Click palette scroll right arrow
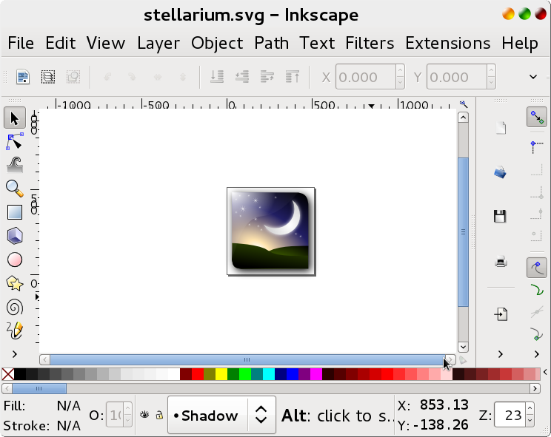Viewport: 551px width, 437px height. [535, 389]
